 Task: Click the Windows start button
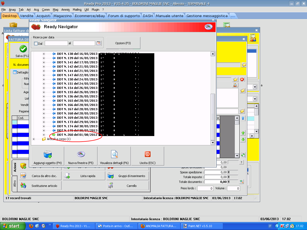coord(13,226)
